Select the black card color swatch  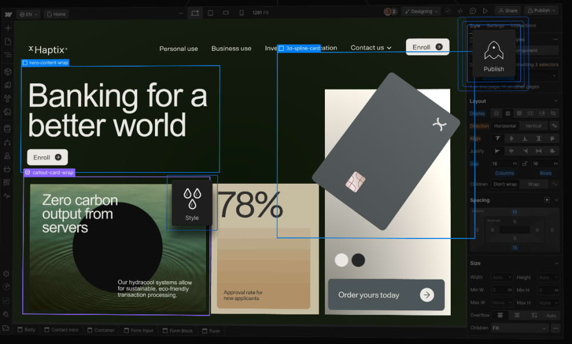(358, 260)
